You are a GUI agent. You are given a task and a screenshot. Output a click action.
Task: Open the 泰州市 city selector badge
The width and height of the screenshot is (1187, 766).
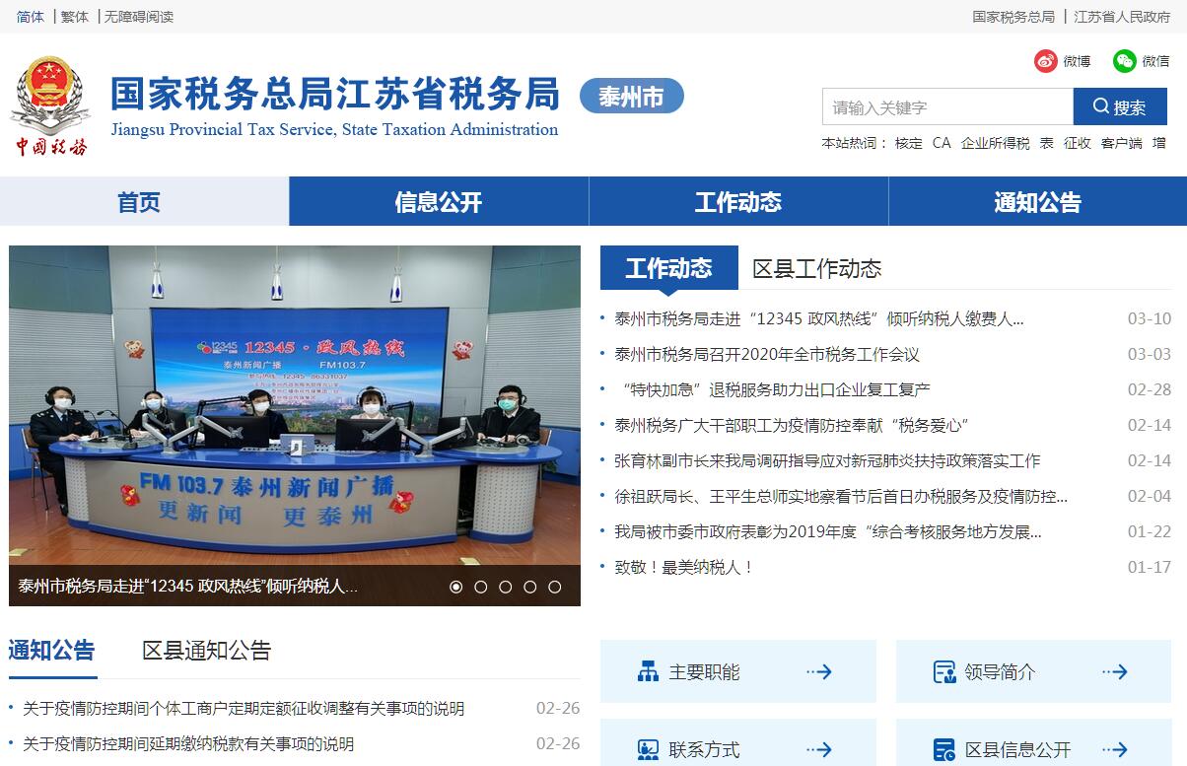[x=631, y=97]
